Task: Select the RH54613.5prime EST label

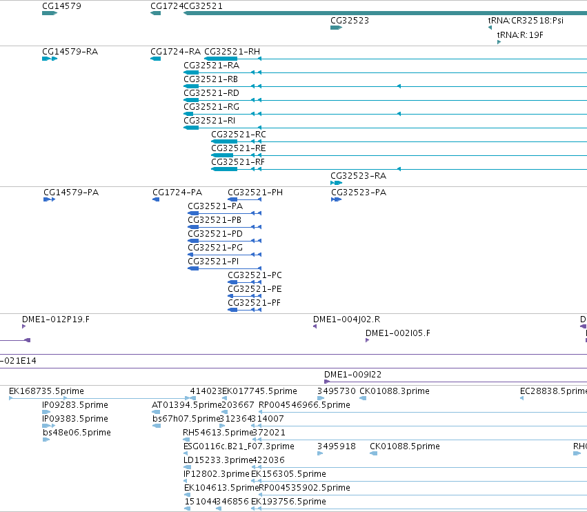Action: pyautogui.click(x=218, y=432)
